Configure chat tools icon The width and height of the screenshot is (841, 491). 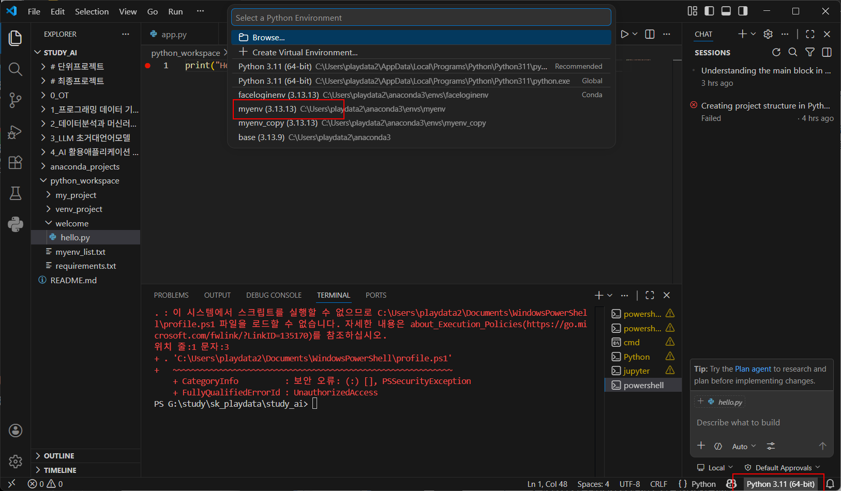[771, 446]
